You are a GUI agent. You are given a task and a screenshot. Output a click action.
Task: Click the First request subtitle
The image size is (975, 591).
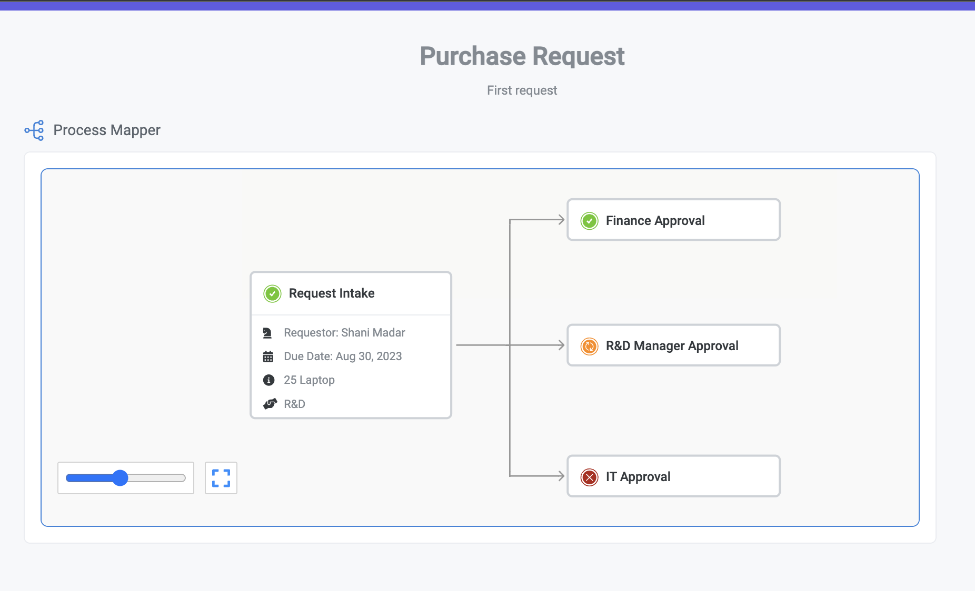point(522,90)
